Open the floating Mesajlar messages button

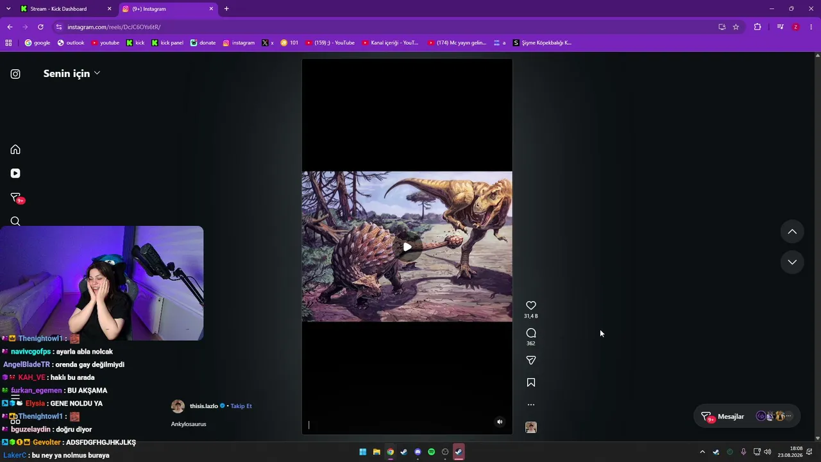(747, 416)
